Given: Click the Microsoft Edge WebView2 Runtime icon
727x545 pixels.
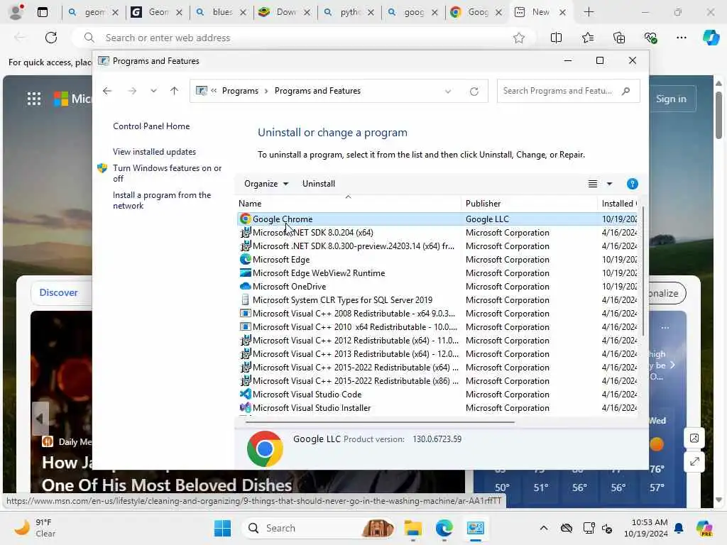Looking at the screenshot, I should click(245, 273).
